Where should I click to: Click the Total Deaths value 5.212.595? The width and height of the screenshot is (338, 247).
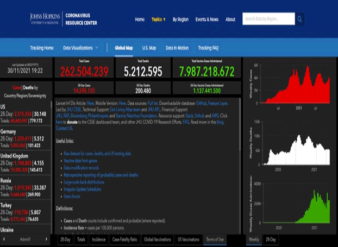pyautogui.click(x=143, y=72)
